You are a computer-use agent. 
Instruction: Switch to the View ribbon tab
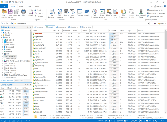coord(21,6)
